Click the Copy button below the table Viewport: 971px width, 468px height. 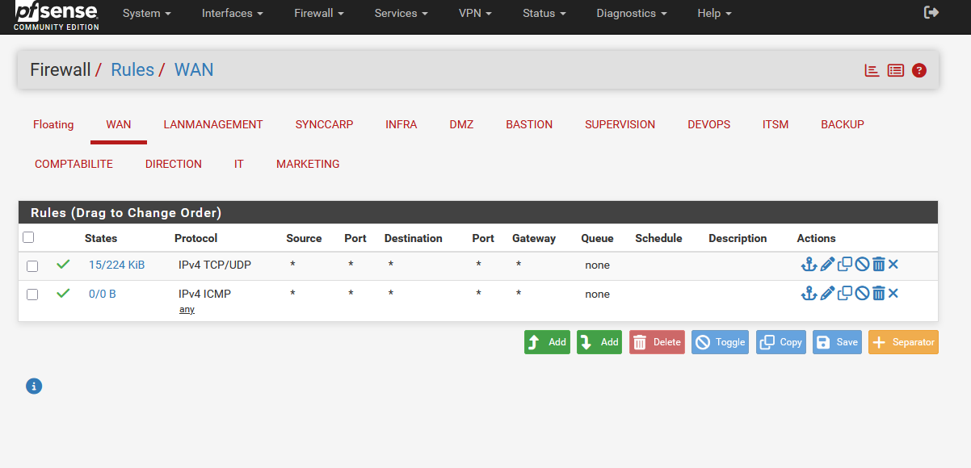(x=781, y=342)
